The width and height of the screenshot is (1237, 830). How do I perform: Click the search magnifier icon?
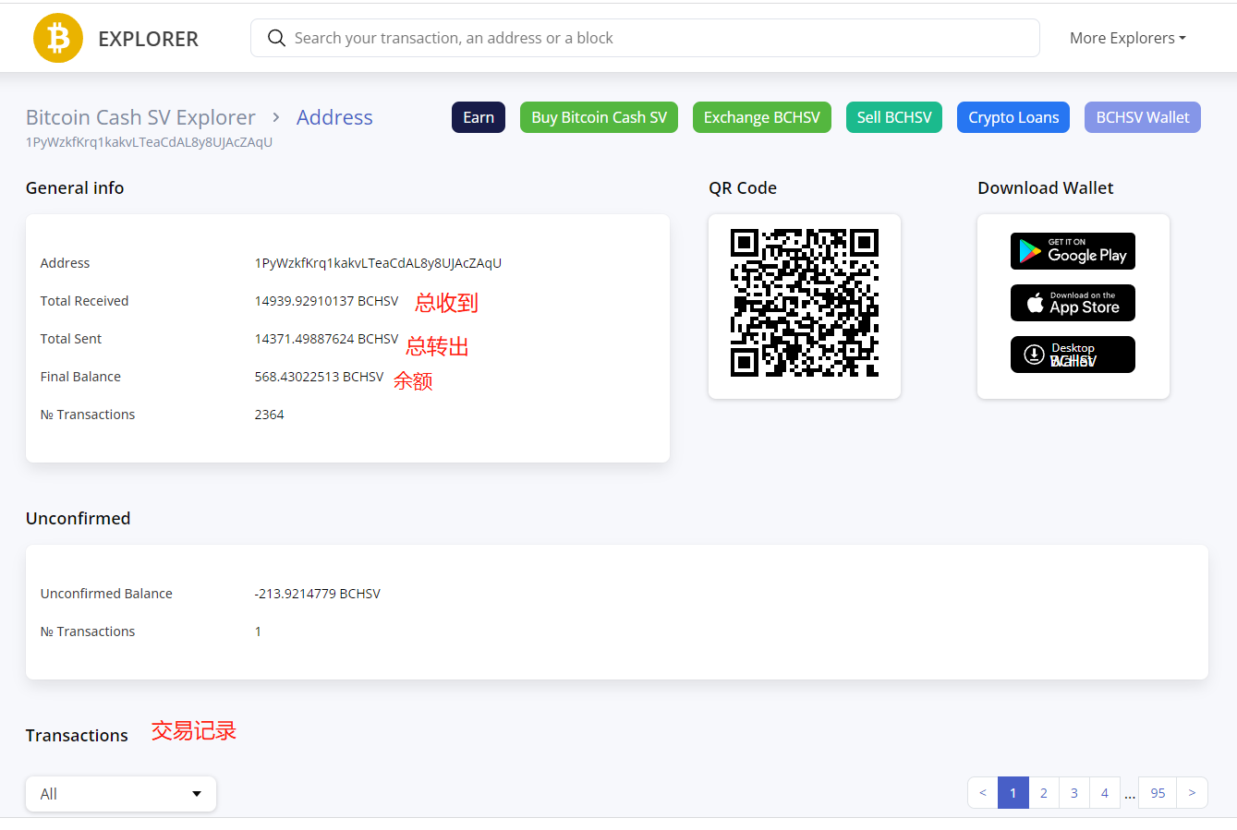click(276, 38)
